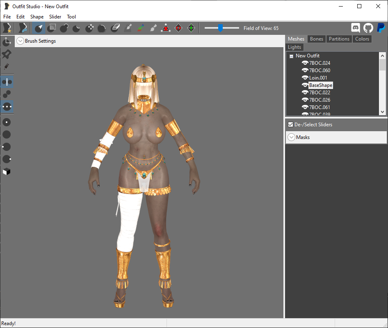This screenshot has width=388, height=328.
Task: Select the Move brush tool
Action: pos(89,28)
